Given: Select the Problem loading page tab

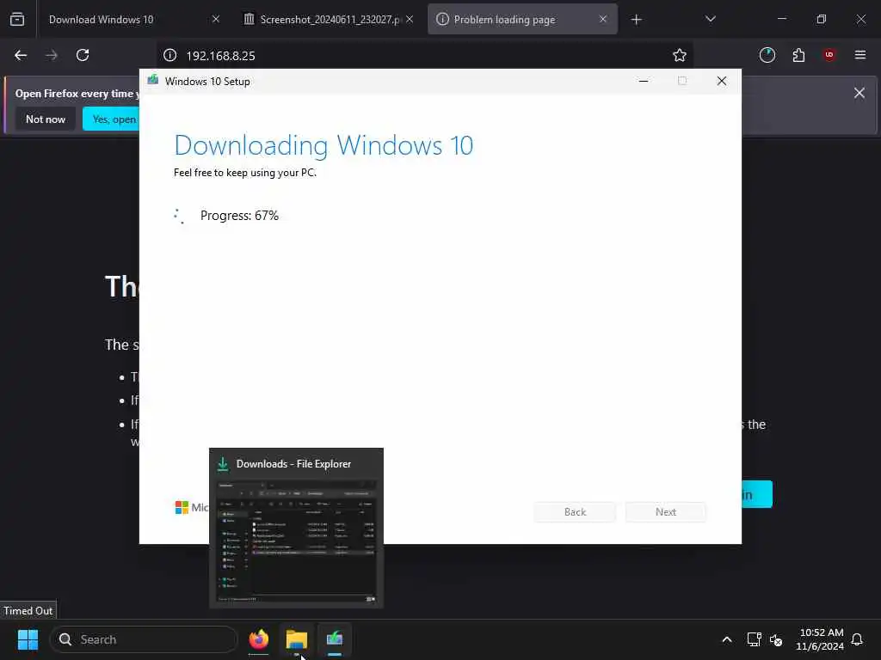Looking at the screenshot, I should coord(522,19).
